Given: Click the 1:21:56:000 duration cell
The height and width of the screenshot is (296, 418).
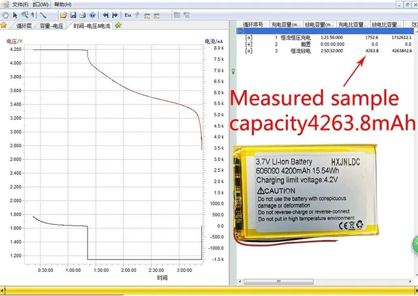Looking at the screenshot, I should click(332, 38).
